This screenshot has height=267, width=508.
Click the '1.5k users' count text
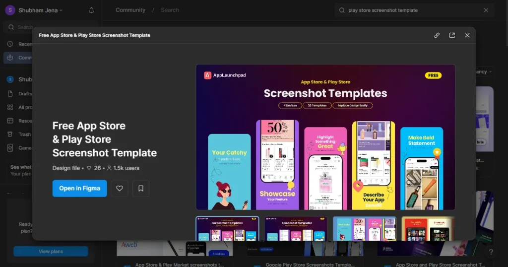(127, 168)
